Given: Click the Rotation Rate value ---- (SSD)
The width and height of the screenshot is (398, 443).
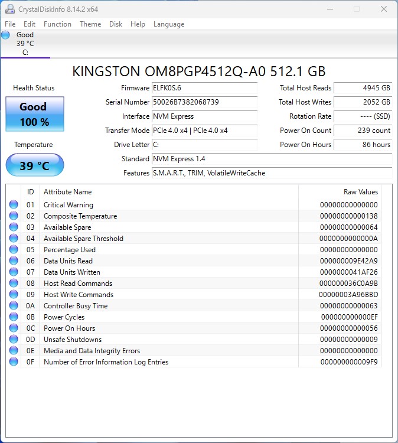Looking at the screenshot, I should (x=363, y=116).
